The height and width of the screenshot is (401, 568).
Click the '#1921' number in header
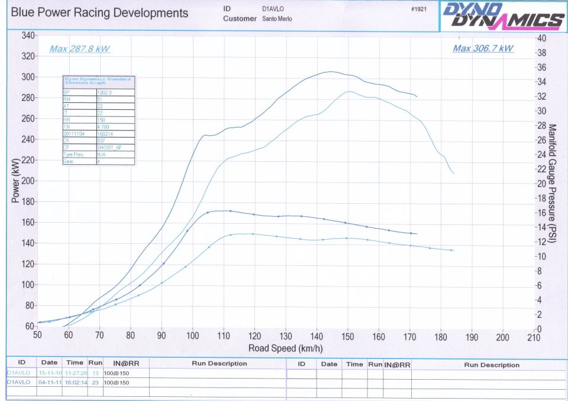pyautogui.click(x=418, y=9)
